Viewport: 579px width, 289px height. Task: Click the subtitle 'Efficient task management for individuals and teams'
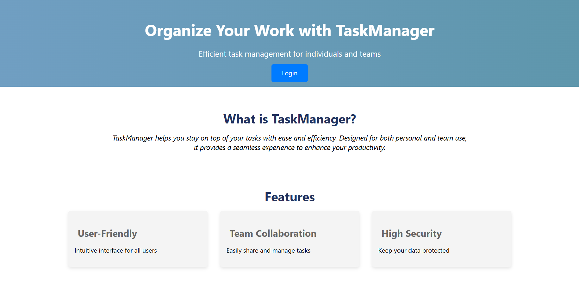pos(289,54)
